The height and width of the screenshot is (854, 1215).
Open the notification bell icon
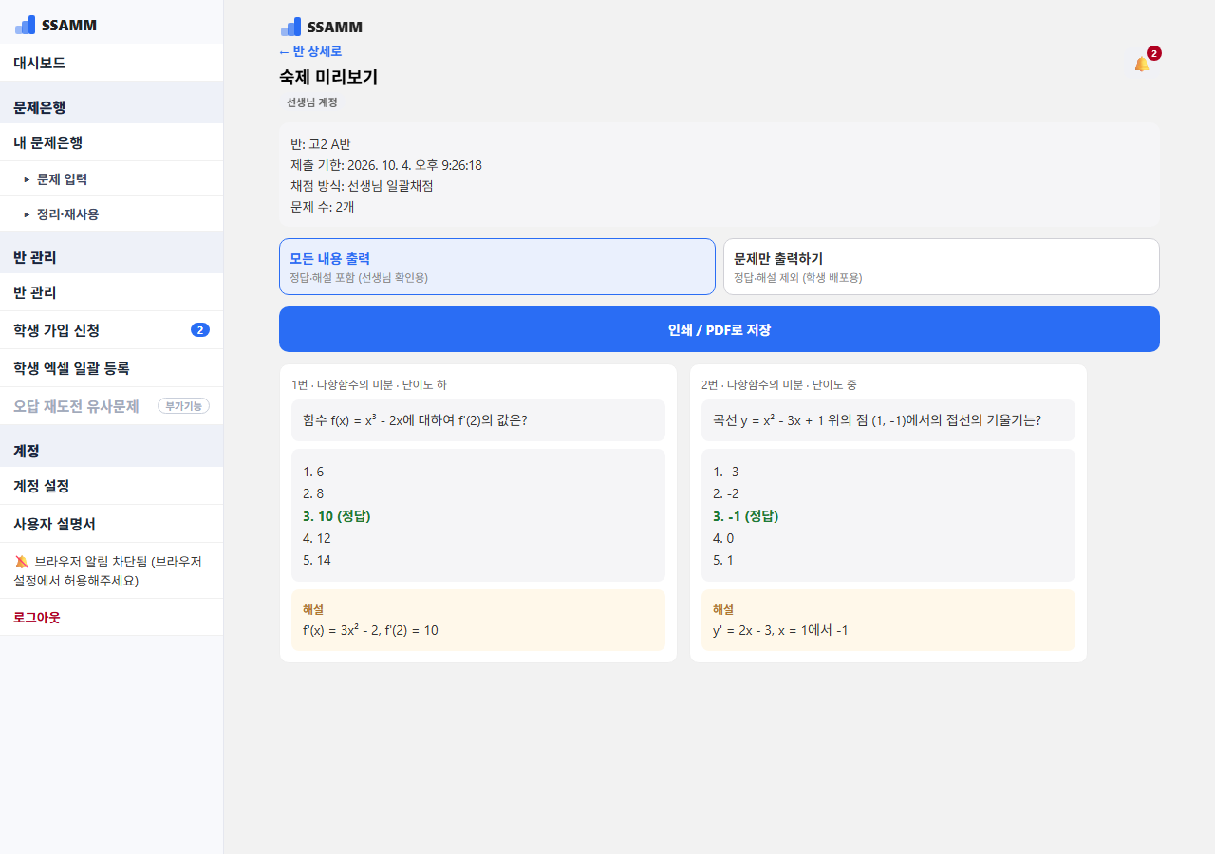(x=1141, y=65)
